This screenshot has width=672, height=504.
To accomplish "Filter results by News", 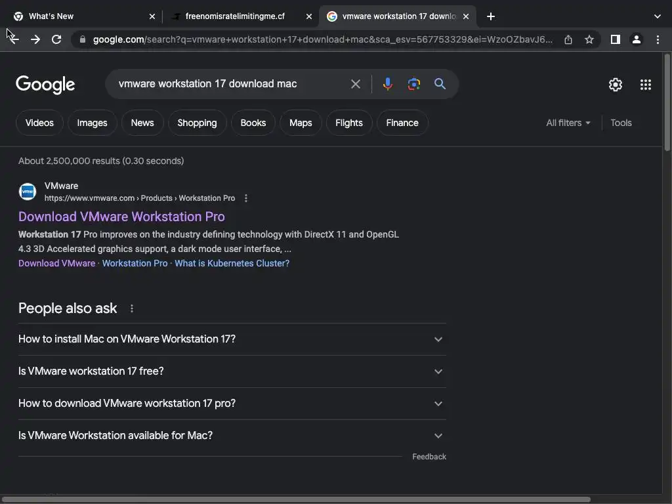I will [x=142, y=123].
